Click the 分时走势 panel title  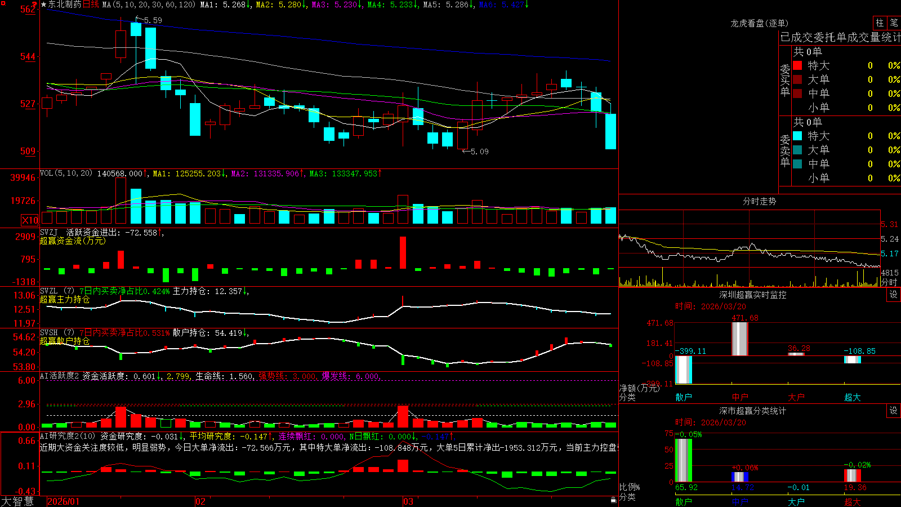[760, 201]
